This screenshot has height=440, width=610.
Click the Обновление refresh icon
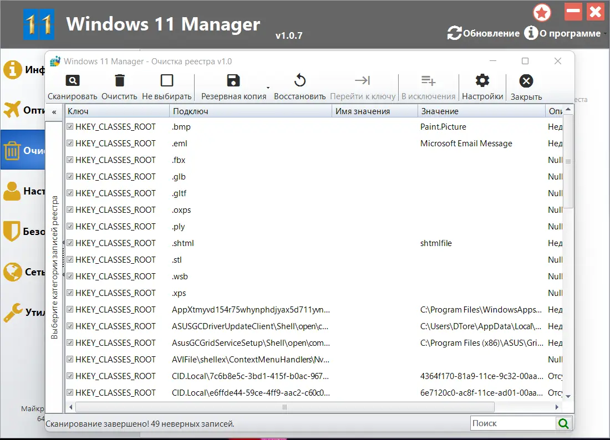pyautogui.click(x=454, y=33)
